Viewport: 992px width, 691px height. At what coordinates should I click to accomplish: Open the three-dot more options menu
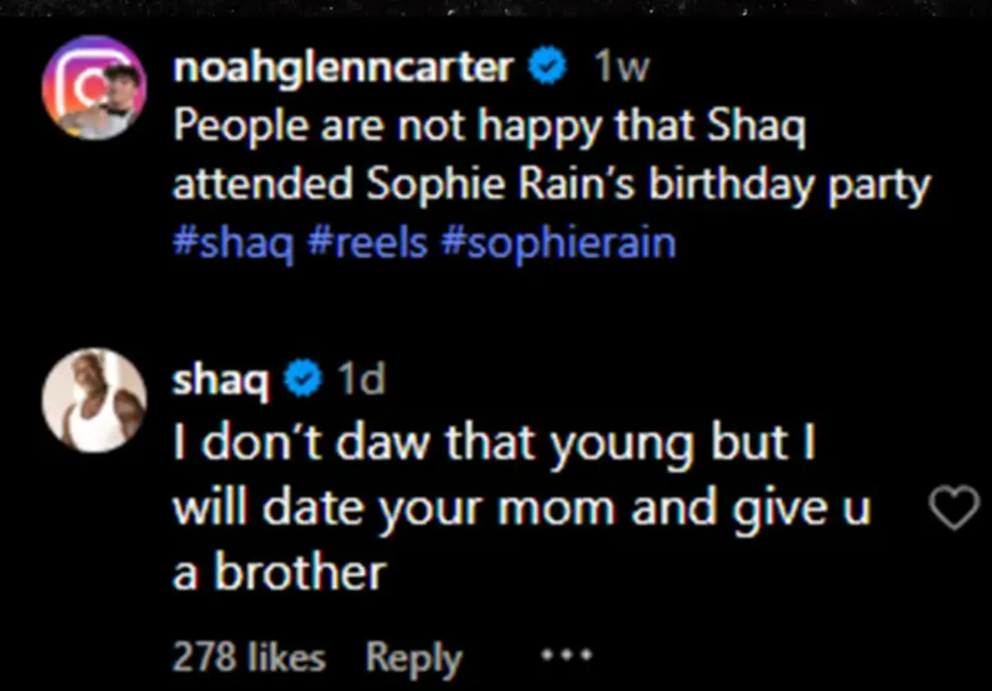pos(566,654)
